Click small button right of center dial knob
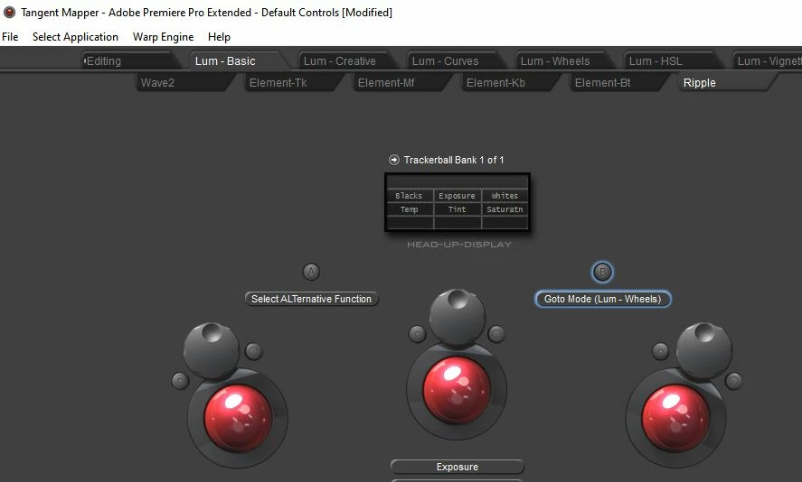Screen dimensions: 802x482 496,335
